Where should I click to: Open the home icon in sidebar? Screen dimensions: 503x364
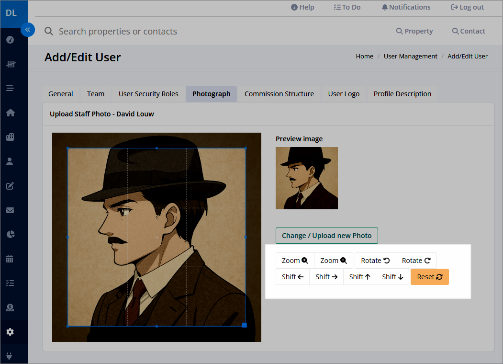(x=10, y=113)
